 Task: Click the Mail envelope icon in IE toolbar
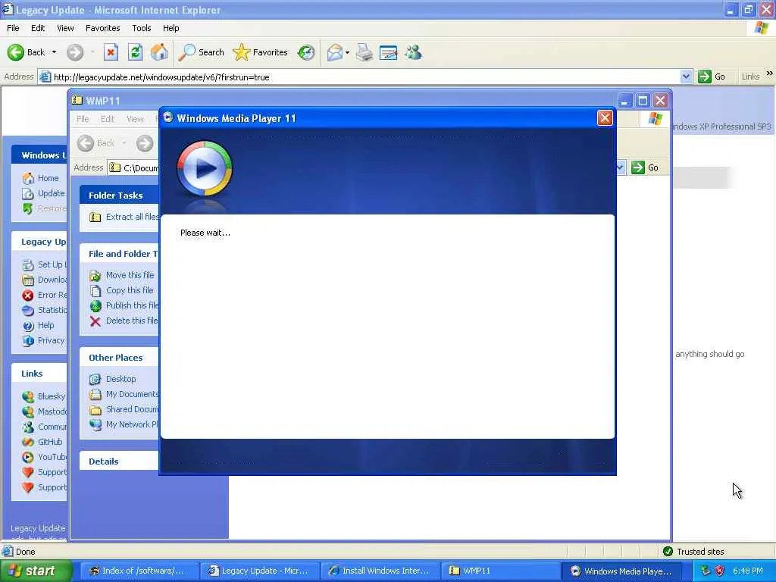click(x=335, y=52)
